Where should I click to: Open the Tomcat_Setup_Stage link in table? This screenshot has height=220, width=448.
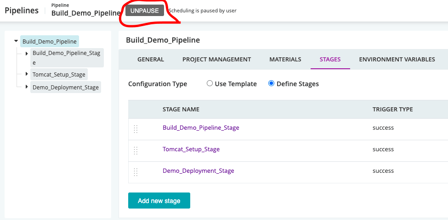(x=191, y=149)
